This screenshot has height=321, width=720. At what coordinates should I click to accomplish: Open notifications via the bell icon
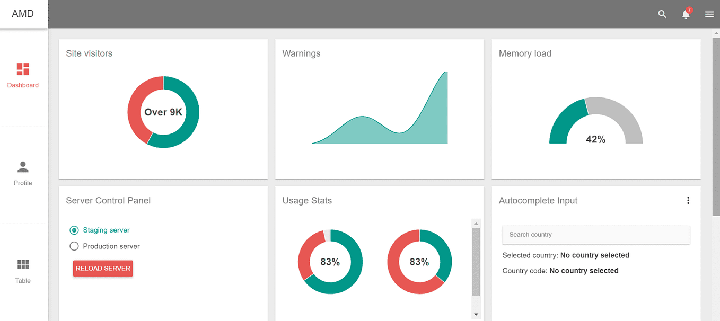tap(685, 15)
